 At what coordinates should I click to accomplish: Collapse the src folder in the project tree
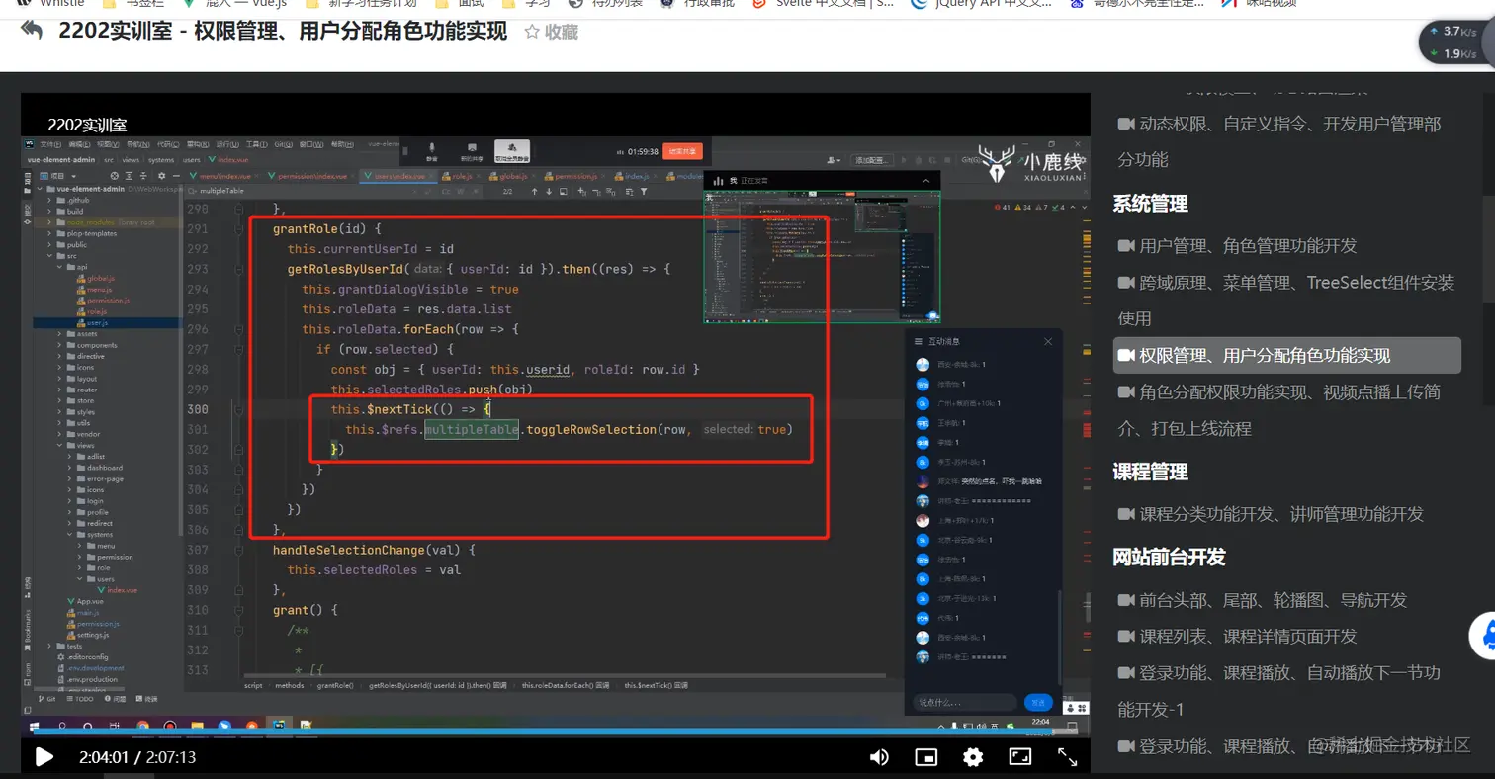[48, 256]
